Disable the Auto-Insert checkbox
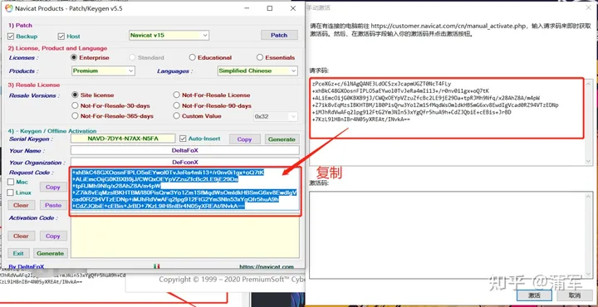The width and height of the screenshot is (598, 307). tap(183, 139)
